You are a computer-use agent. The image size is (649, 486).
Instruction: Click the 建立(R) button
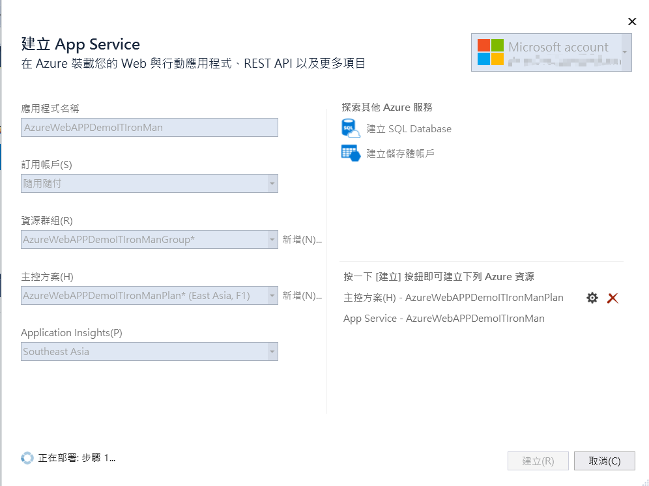pos(538,461)
